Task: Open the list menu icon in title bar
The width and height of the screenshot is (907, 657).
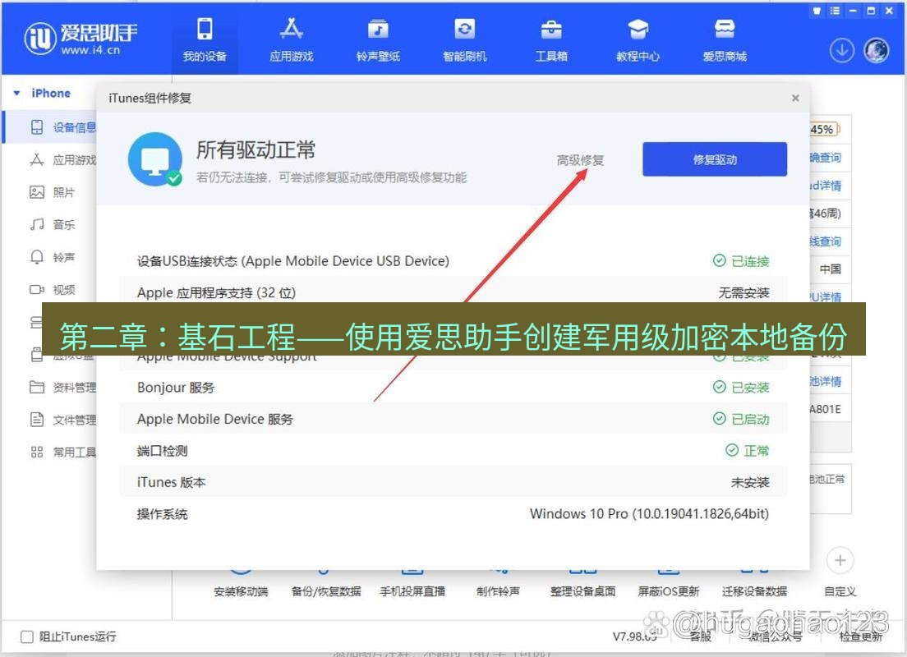Action: 835,11
